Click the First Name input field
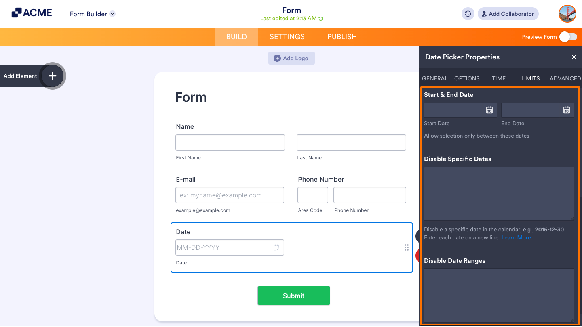This screenshot has height=327, width=582. coord(230,142)
